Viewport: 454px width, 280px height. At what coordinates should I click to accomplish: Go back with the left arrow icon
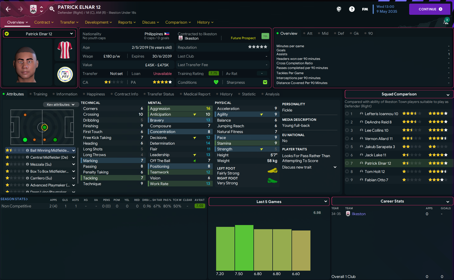point(8,9)
